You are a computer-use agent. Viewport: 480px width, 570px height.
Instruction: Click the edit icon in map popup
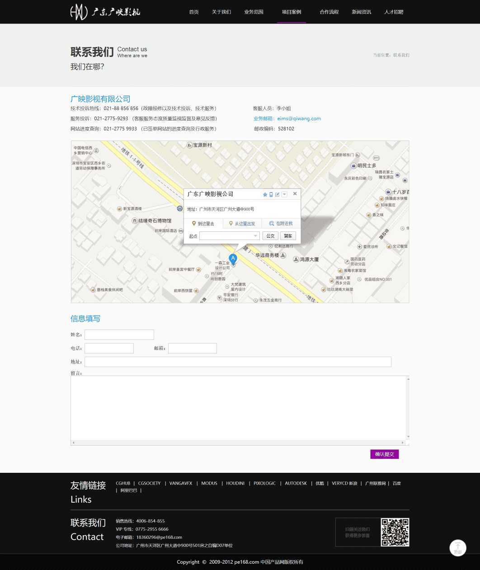pyautogui.click(x=278, y=194)
